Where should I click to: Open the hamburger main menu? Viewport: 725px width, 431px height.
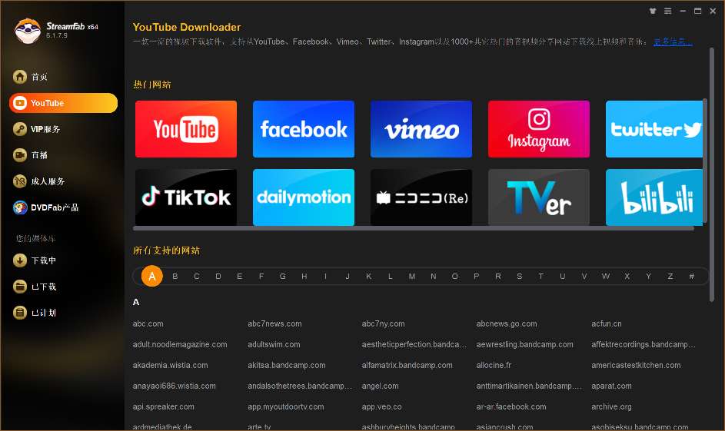coord(668,11)
